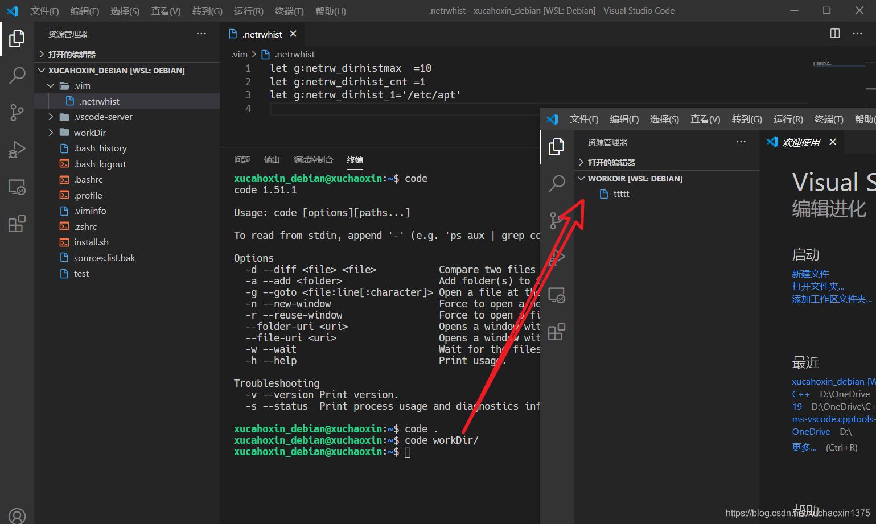The image size is (876, 524).
Task: Click VS Code logo in main title bar
Action: (x=13, y=11)
